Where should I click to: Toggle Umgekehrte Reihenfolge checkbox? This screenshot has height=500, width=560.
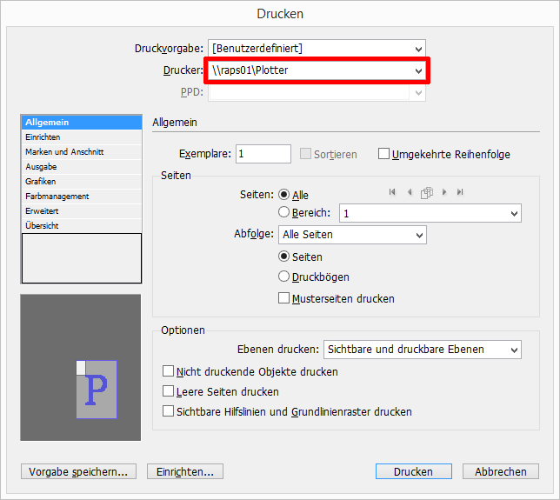[383, 154]
